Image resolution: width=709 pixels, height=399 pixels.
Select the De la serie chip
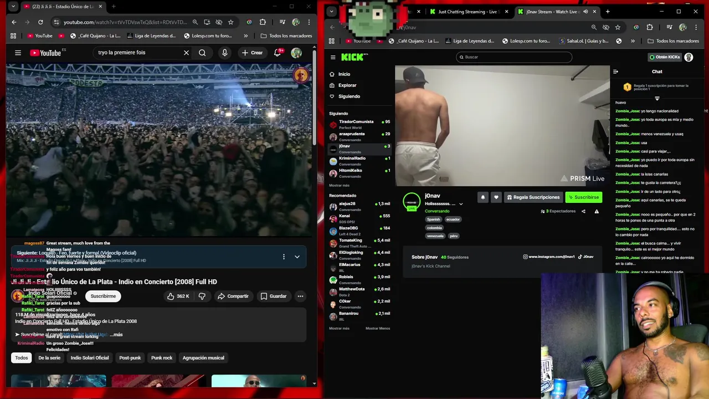click(x=49, y=357)
